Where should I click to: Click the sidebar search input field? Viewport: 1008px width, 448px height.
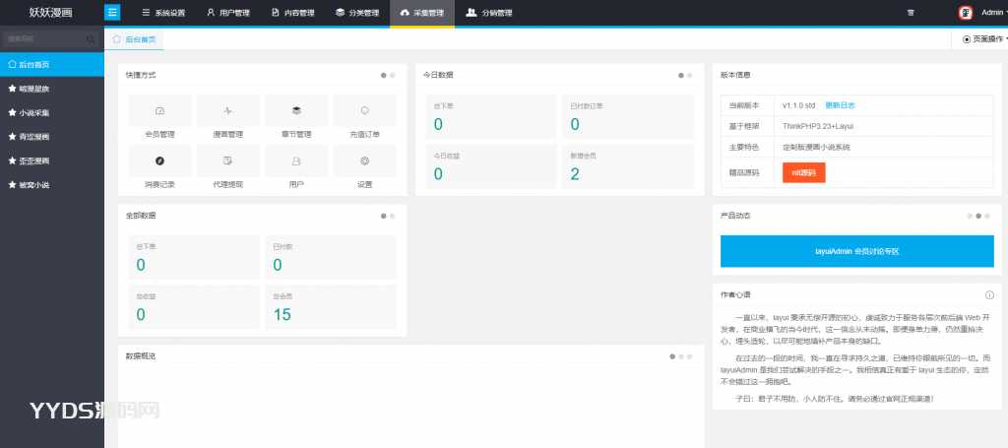44,39
